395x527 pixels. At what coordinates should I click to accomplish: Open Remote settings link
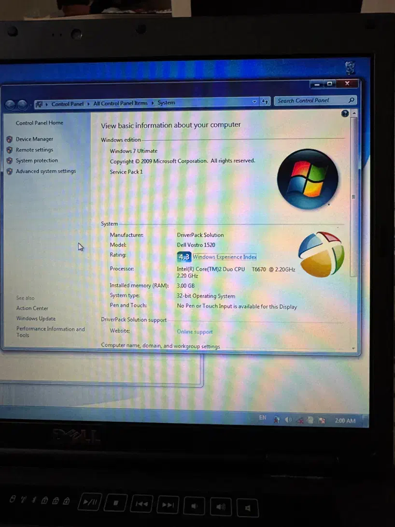[35, 149]
